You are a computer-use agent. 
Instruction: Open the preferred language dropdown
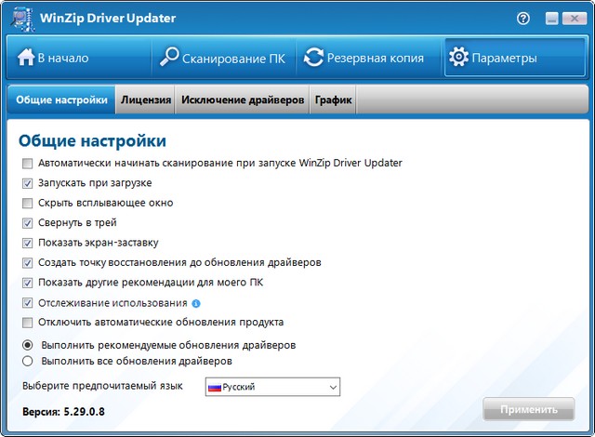point(272,387)
